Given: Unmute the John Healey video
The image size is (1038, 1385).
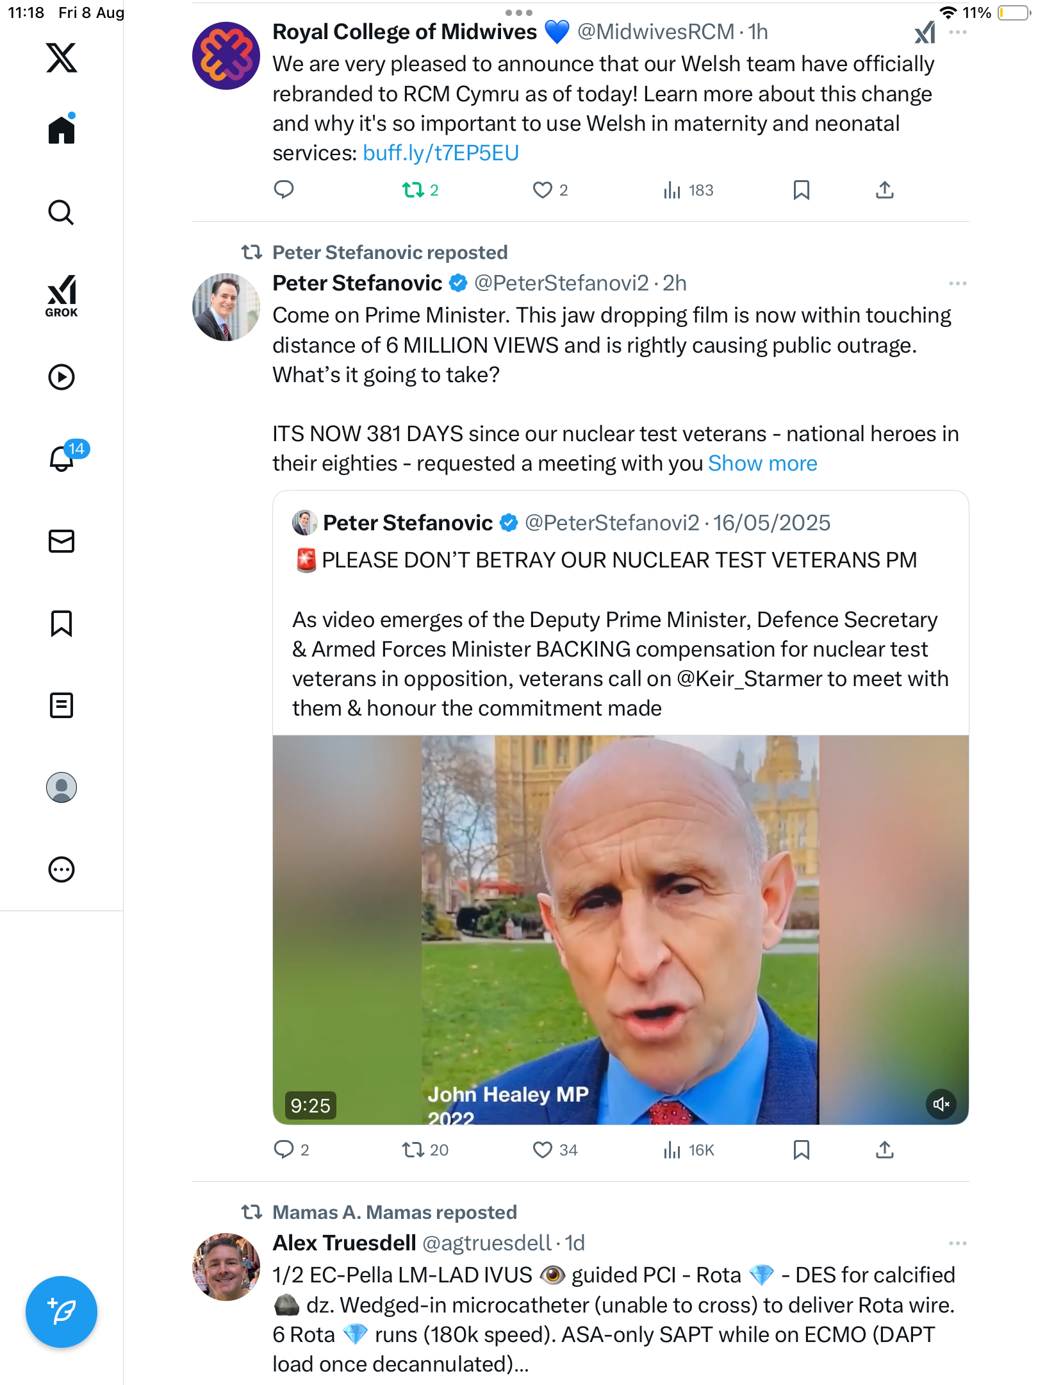Looking at the screenshot, I should [941, 1104].
